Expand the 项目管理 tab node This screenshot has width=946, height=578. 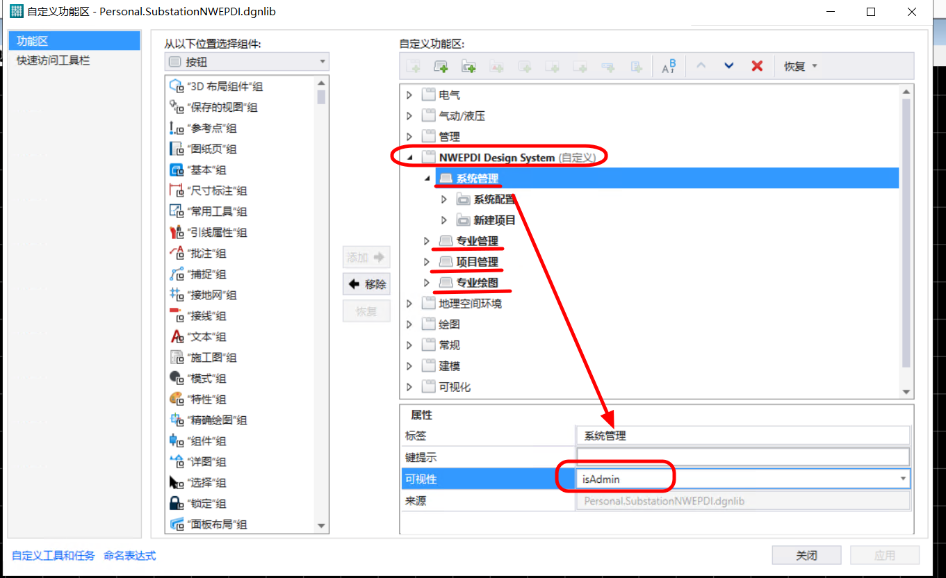pos(427,262)
